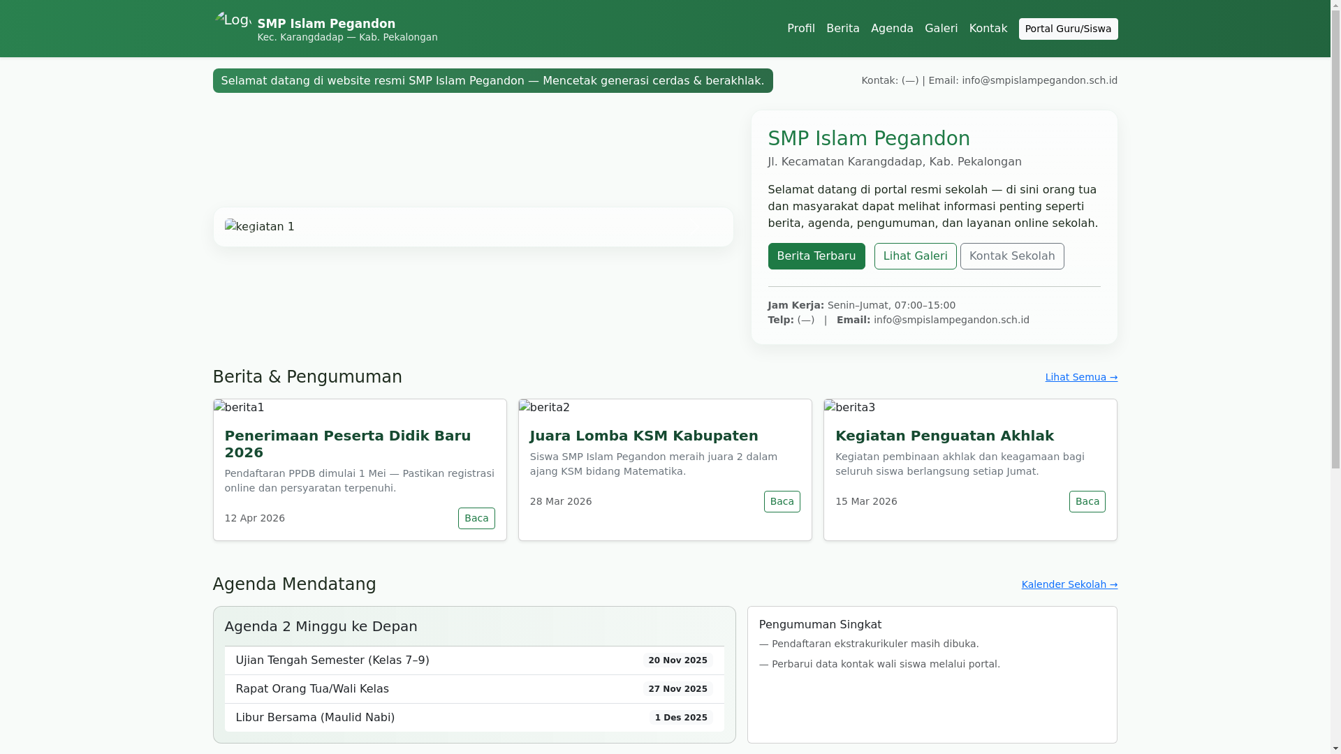
Task: Click the 20 Nov 2025 date badge
Action: tap(677, 660)
